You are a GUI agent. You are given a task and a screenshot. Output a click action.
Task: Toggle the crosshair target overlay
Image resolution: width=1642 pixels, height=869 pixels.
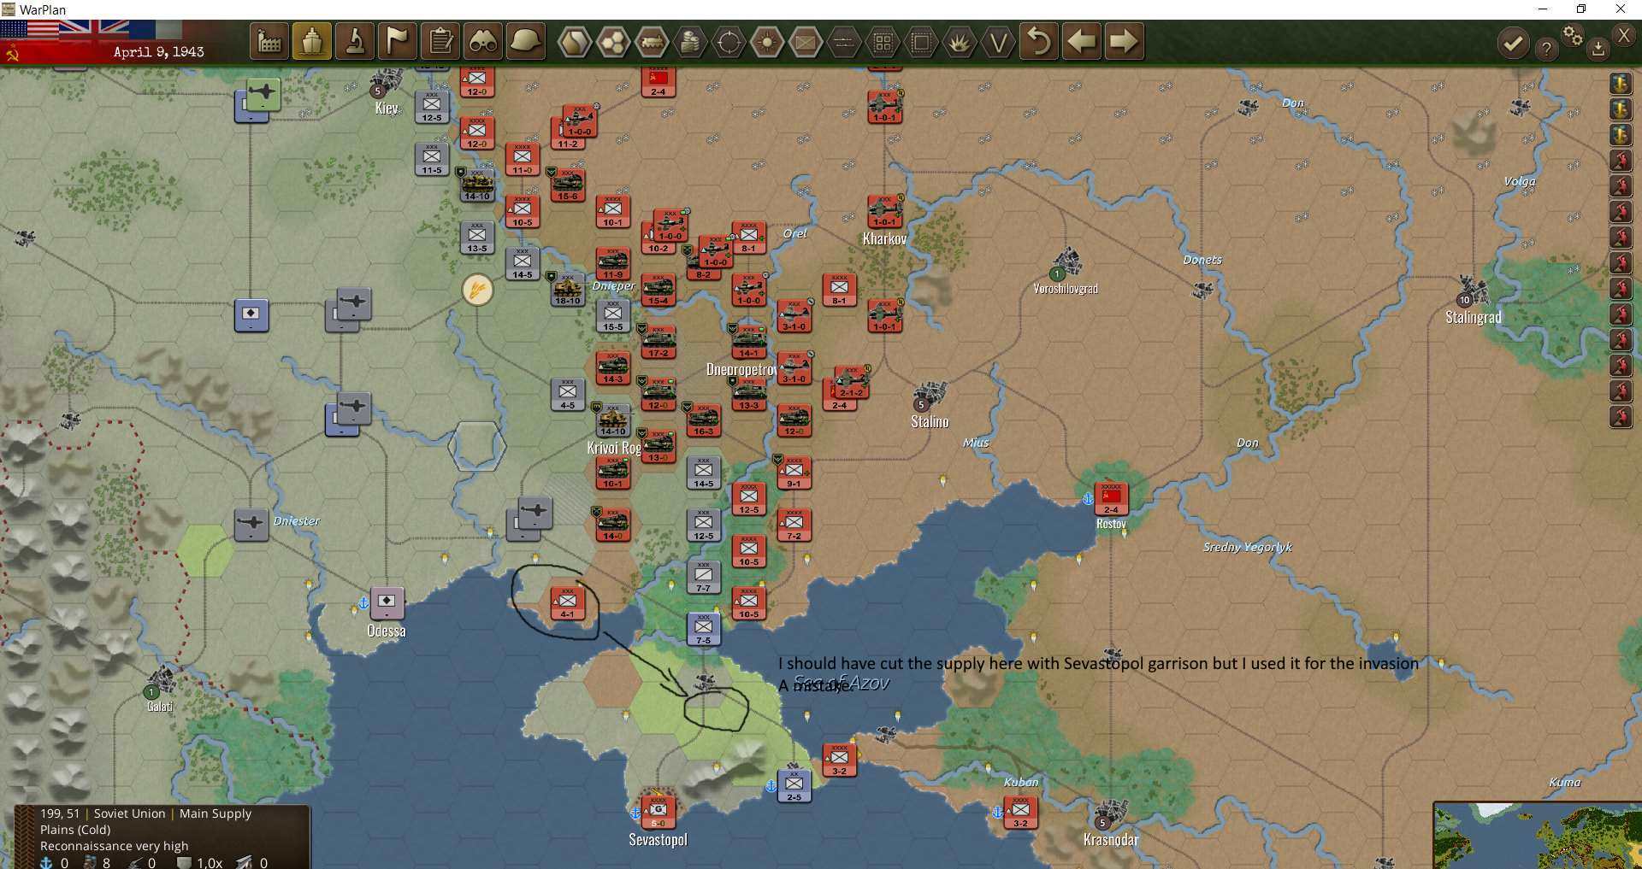tap(729, 42)
